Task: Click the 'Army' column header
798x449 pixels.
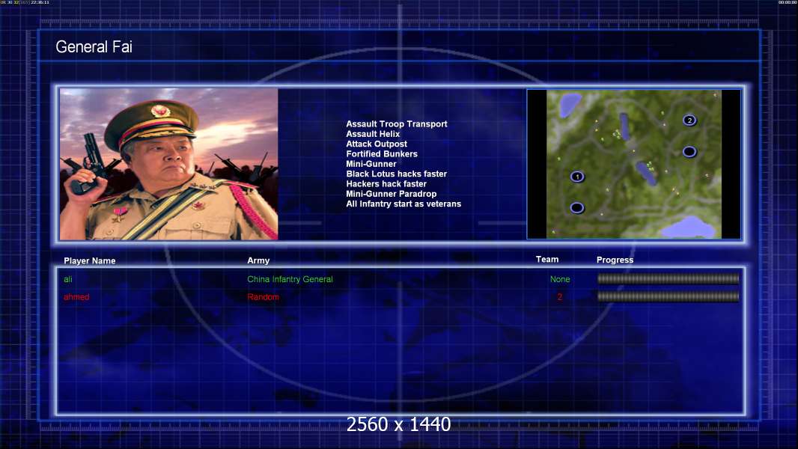Action: [258, 260]
